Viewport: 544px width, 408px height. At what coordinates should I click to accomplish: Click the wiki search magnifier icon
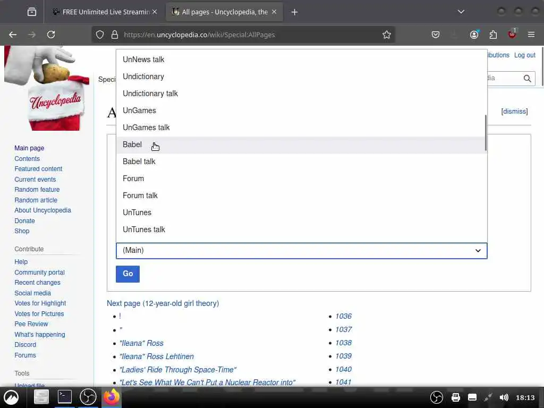(x=528, y=79)
